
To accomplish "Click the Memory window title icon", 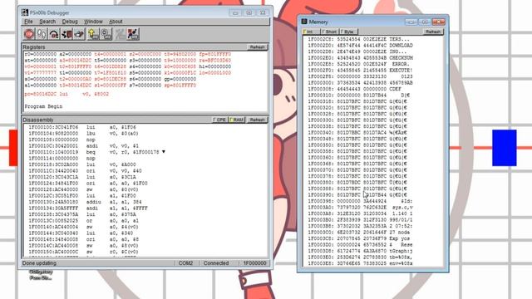I will click(x=304, y=22).
